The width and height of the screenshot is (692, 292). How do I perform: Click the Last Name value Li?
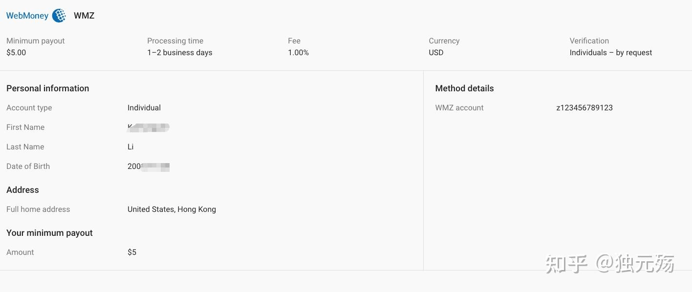pos(130,147)
